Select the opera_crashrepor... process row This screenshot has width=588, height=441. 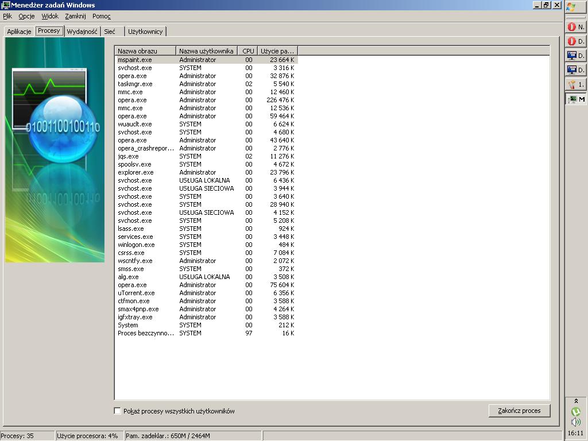[206, 148]
